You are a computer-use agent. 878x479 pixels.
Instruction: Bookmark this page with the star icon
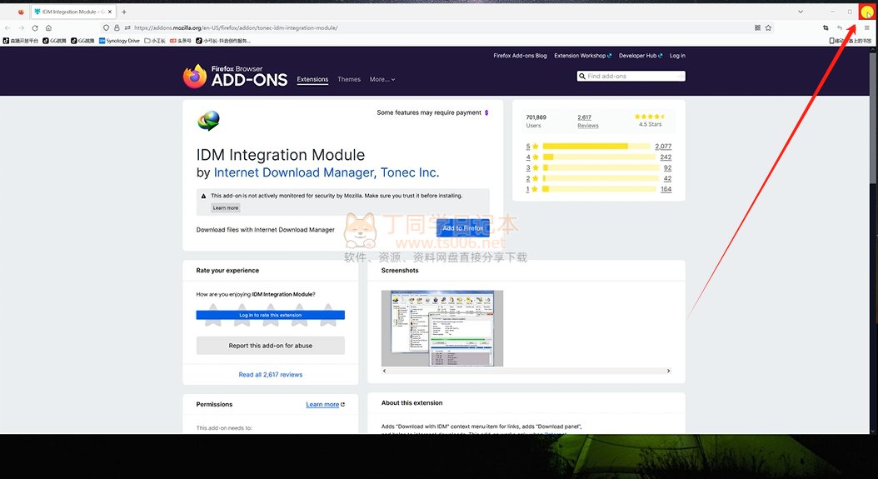768,27
